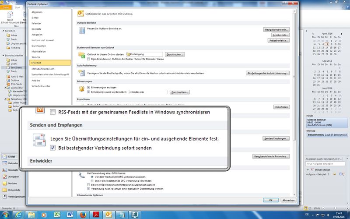Open Allgemein options category

[37, 12]
